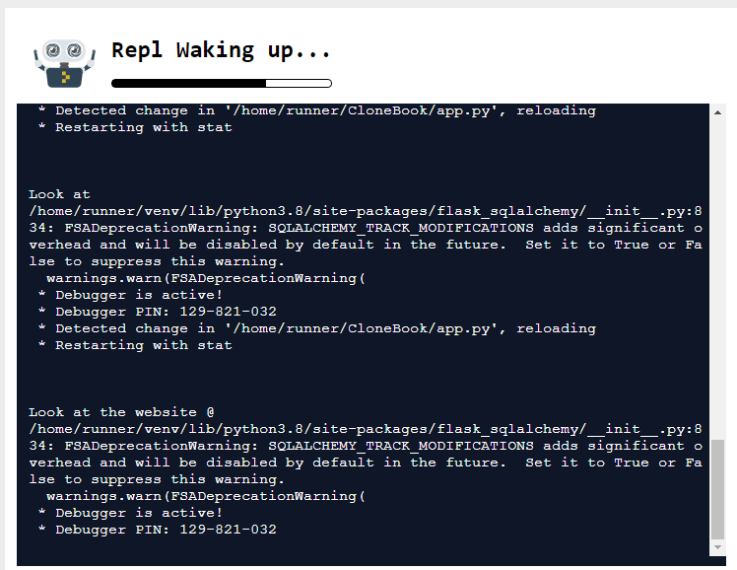Click the Replit robot mascot icon
This screenshot has height=570, width=737.
pyautogui.click(x=64, y=63)
